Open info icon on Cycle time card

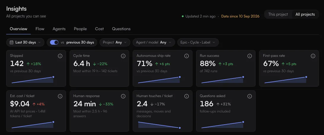pos(123,56)
